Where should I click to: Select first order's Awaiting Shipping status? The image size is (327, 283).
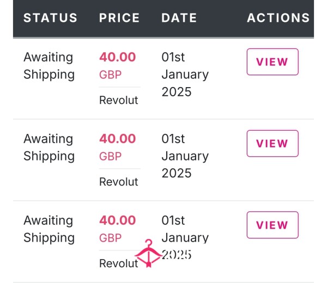pos(49,66)
